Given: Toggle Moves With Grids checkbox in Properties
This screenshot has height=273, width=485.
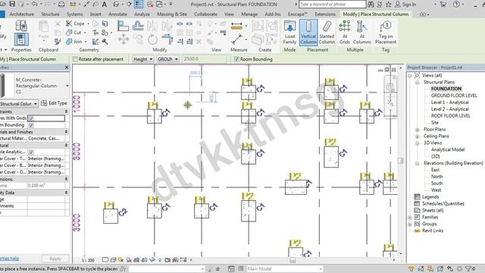Looking at the screenshot, I should click(x=30, y=118).
